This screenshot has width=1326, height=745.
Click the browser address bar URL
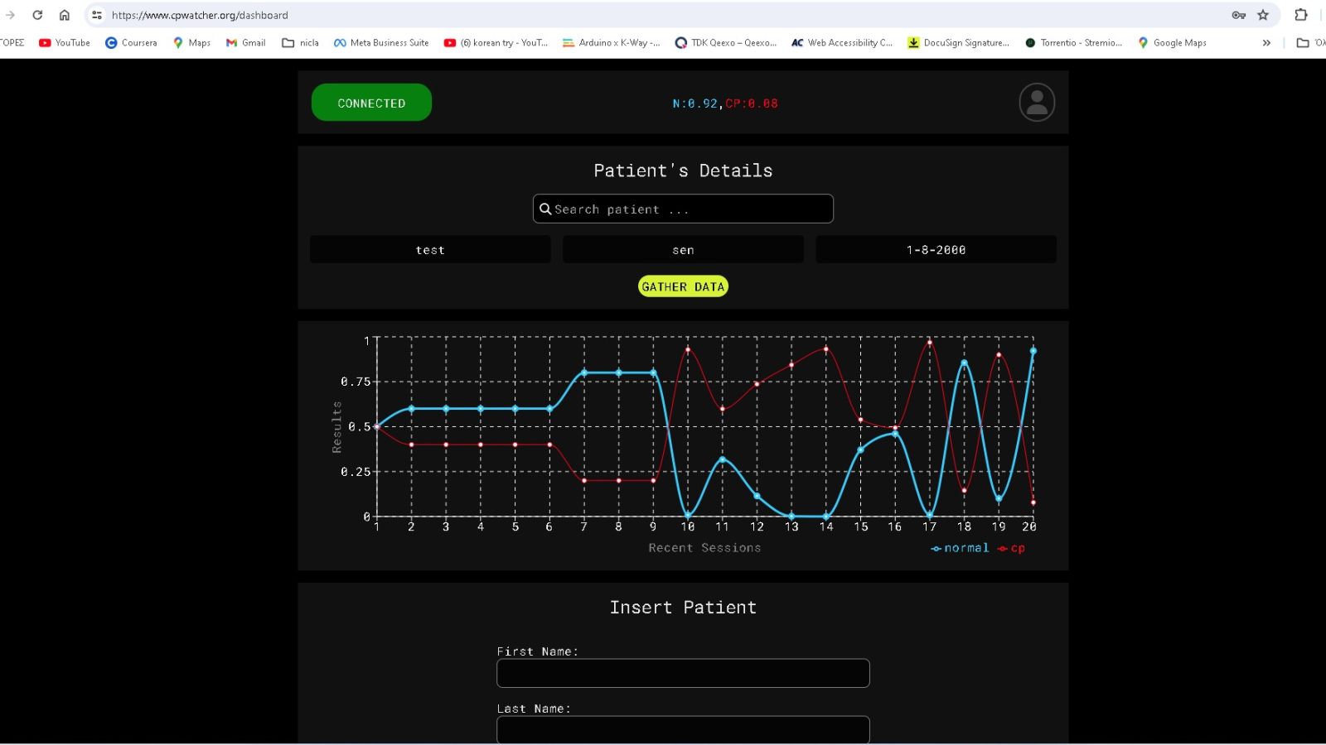[497, 15]
